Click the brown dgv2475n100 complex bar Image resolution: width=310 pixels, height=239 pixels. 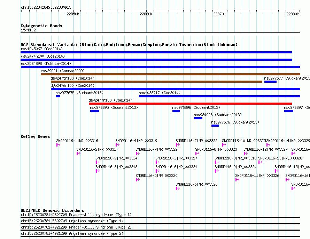point(156,82)
